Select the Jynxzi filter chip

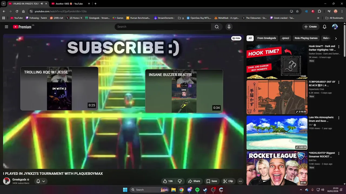pyautogui.click(x=285, y=38)
